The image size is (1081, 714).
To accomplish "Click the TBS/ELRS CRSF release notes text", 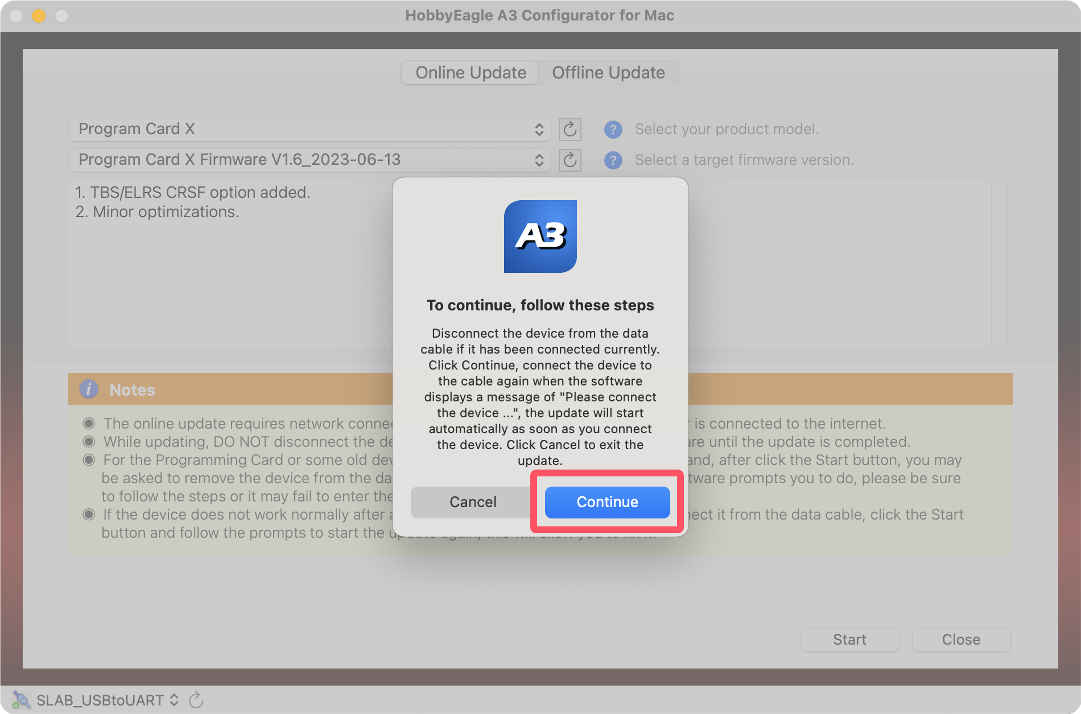I will (193, 193).
